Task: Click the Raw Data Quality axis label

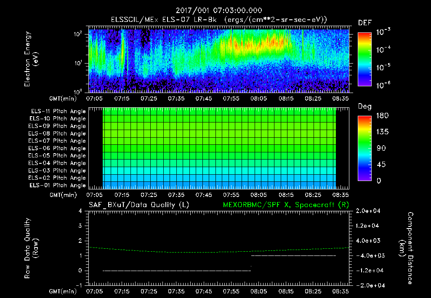Action: [31, 248]
